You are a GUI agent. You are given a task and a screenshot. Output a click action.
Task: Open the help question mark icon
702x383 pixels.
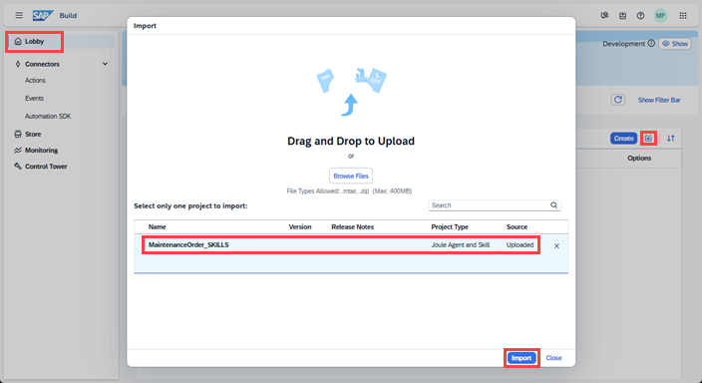640,15
